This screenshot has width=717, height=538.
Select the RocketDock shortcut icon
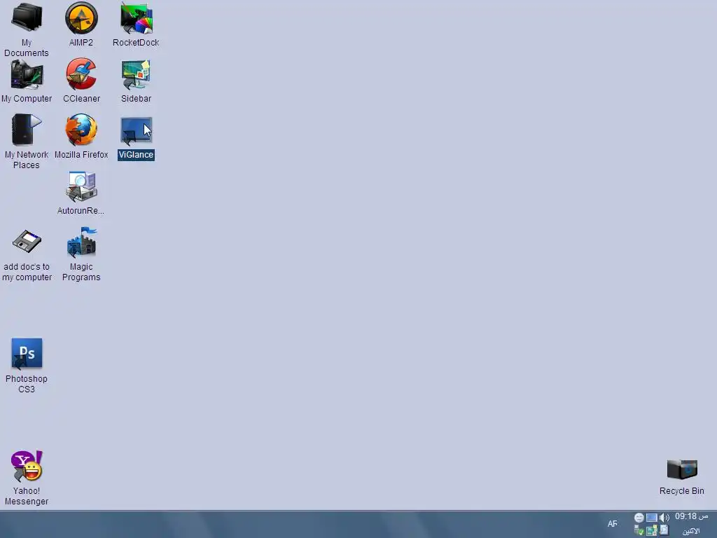[x=136, y=18]
